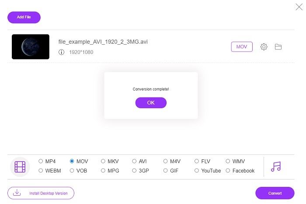Open settings gear for the AVI file
The image size is (306, 204).
click(x=264, y=47)
